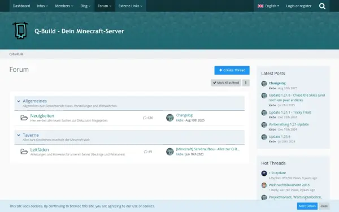
Task: Click the Hot Threads heading
Action: (x=273, y=163)
